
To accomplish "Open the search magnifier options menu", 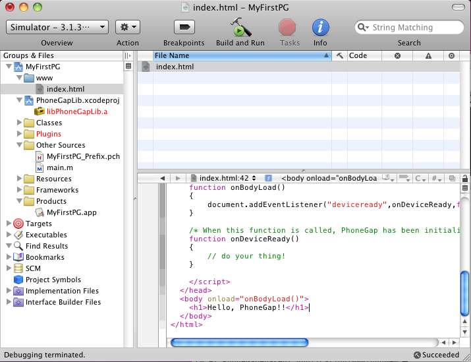I will [363, 27].
